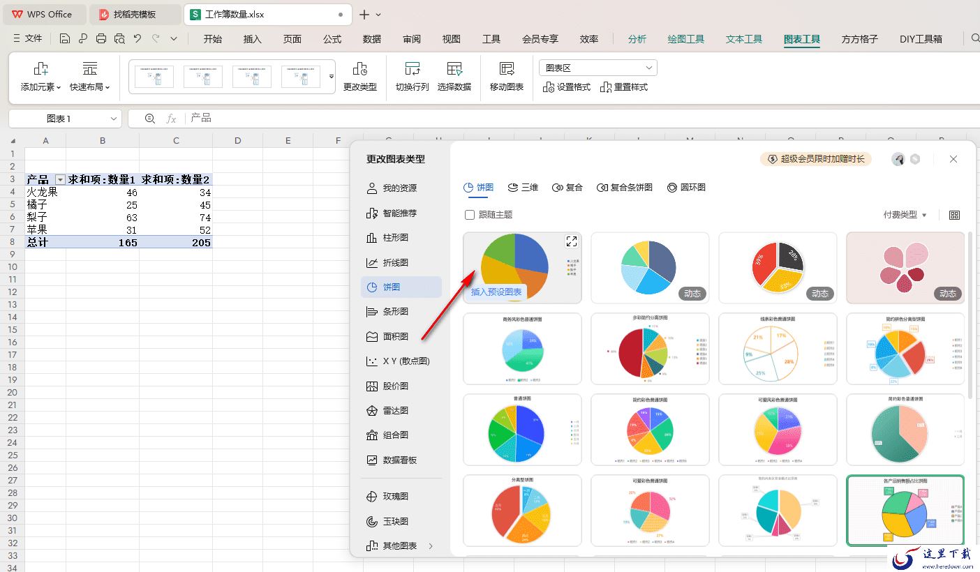Select 数据看板 category
This screenshot has width=980, height=572.
pos(401,460)
